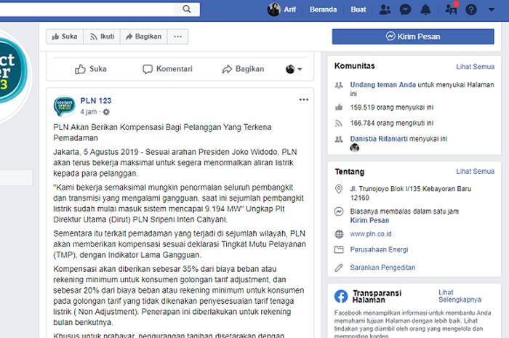The height and width of the screenshot is (338, 509).
Task: Like the post with the Suka thumb
Action: (91, 69)
